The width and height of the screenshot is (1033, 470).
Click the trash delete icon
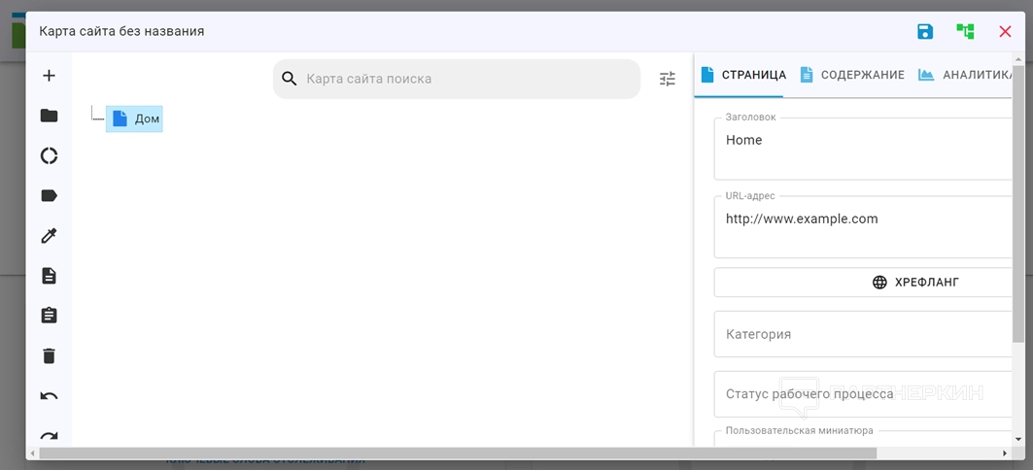click(49, 356)
